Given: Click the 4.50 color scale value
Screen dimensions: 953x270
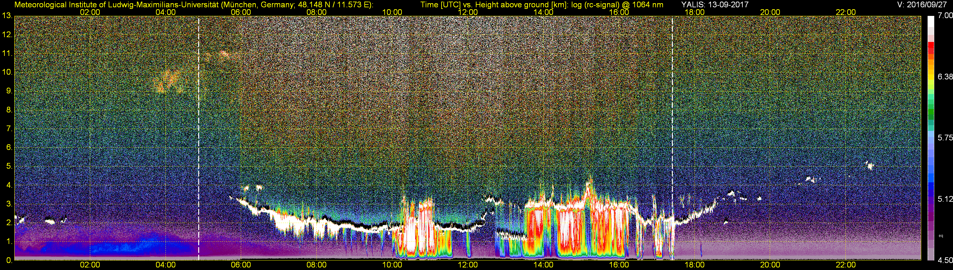Looking at the screenshot, I should point(945,260).
